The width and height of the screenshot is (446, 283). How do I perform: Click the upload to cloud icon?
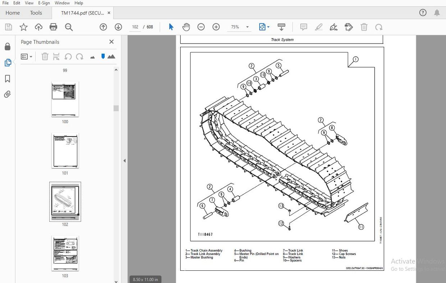(x=38, y=27)
